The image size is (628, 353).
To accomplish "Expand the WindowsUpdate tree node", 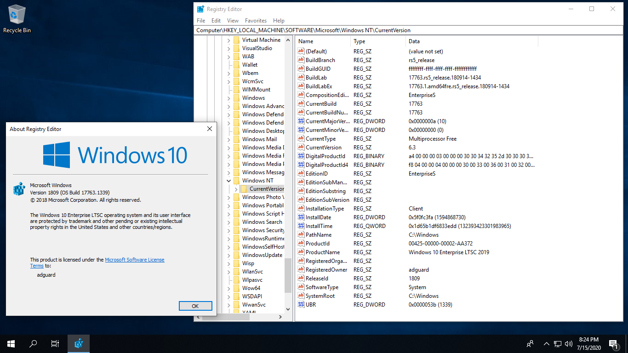I will pyautogui.click(x=229, y=255).
